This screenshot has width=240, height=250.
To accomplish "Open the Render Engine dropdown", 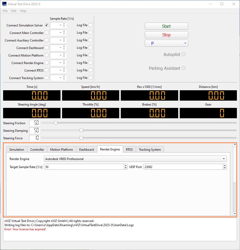I will (x=223, y=158).
